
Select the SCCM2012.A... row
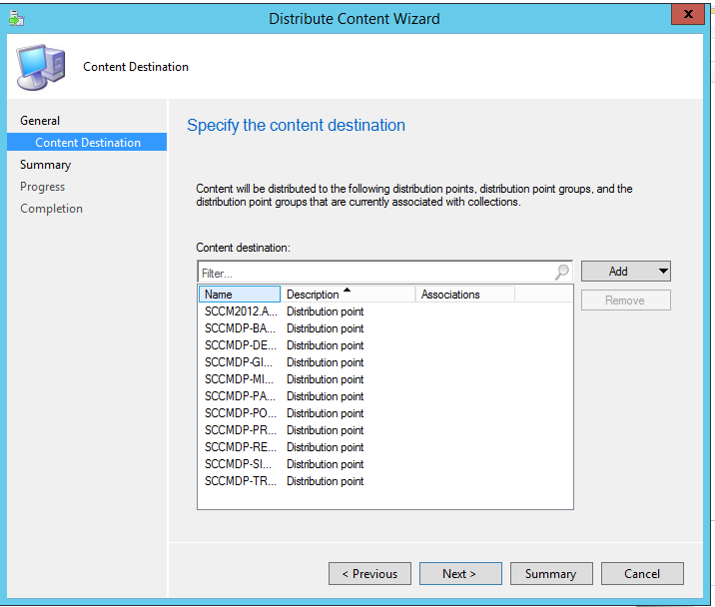click(385, 311)
